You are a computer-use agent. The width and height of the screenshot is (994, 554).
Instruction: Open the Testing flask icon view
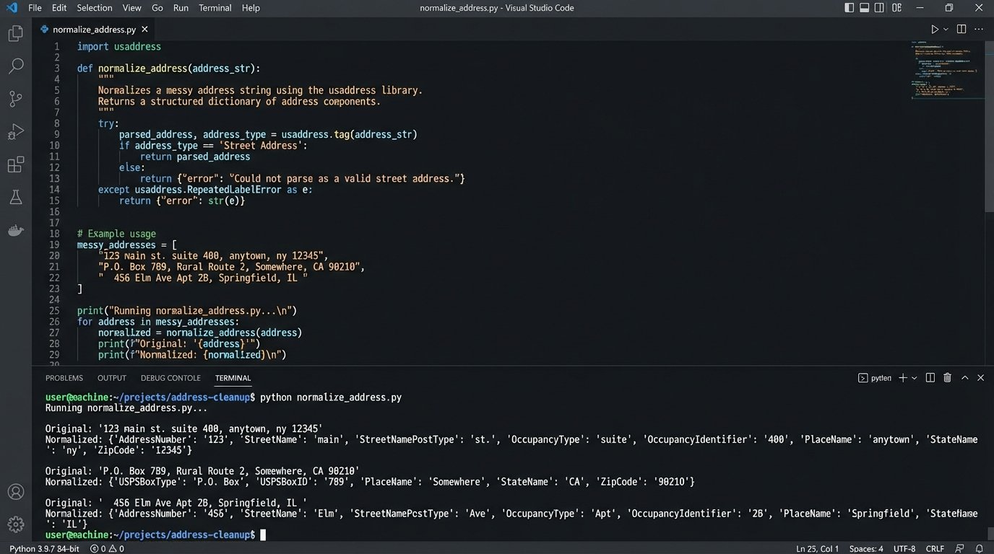[15, 197]
